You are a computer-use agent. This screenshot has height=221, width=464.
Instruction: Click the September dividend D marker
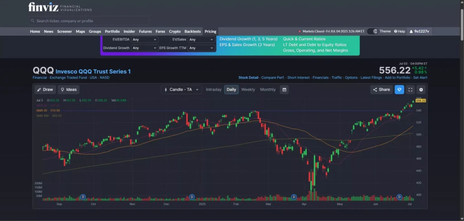[x=83, y=197]
